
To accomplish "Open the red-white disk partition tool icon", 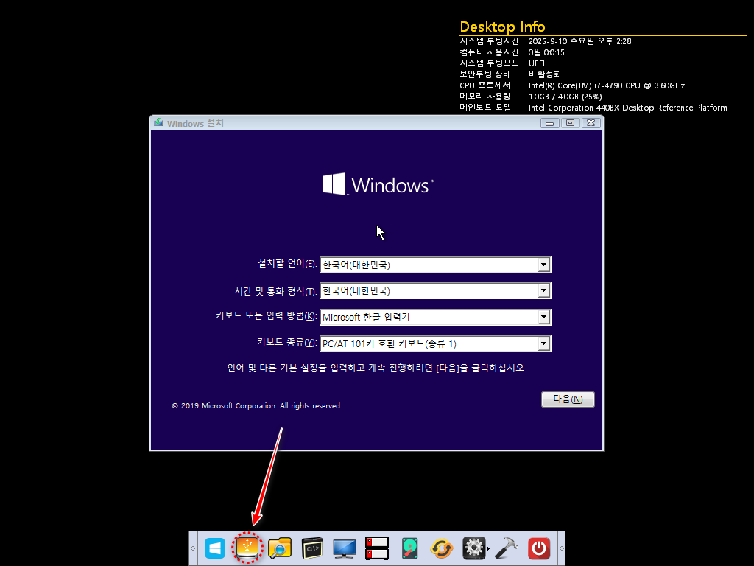I will (376, 548).
